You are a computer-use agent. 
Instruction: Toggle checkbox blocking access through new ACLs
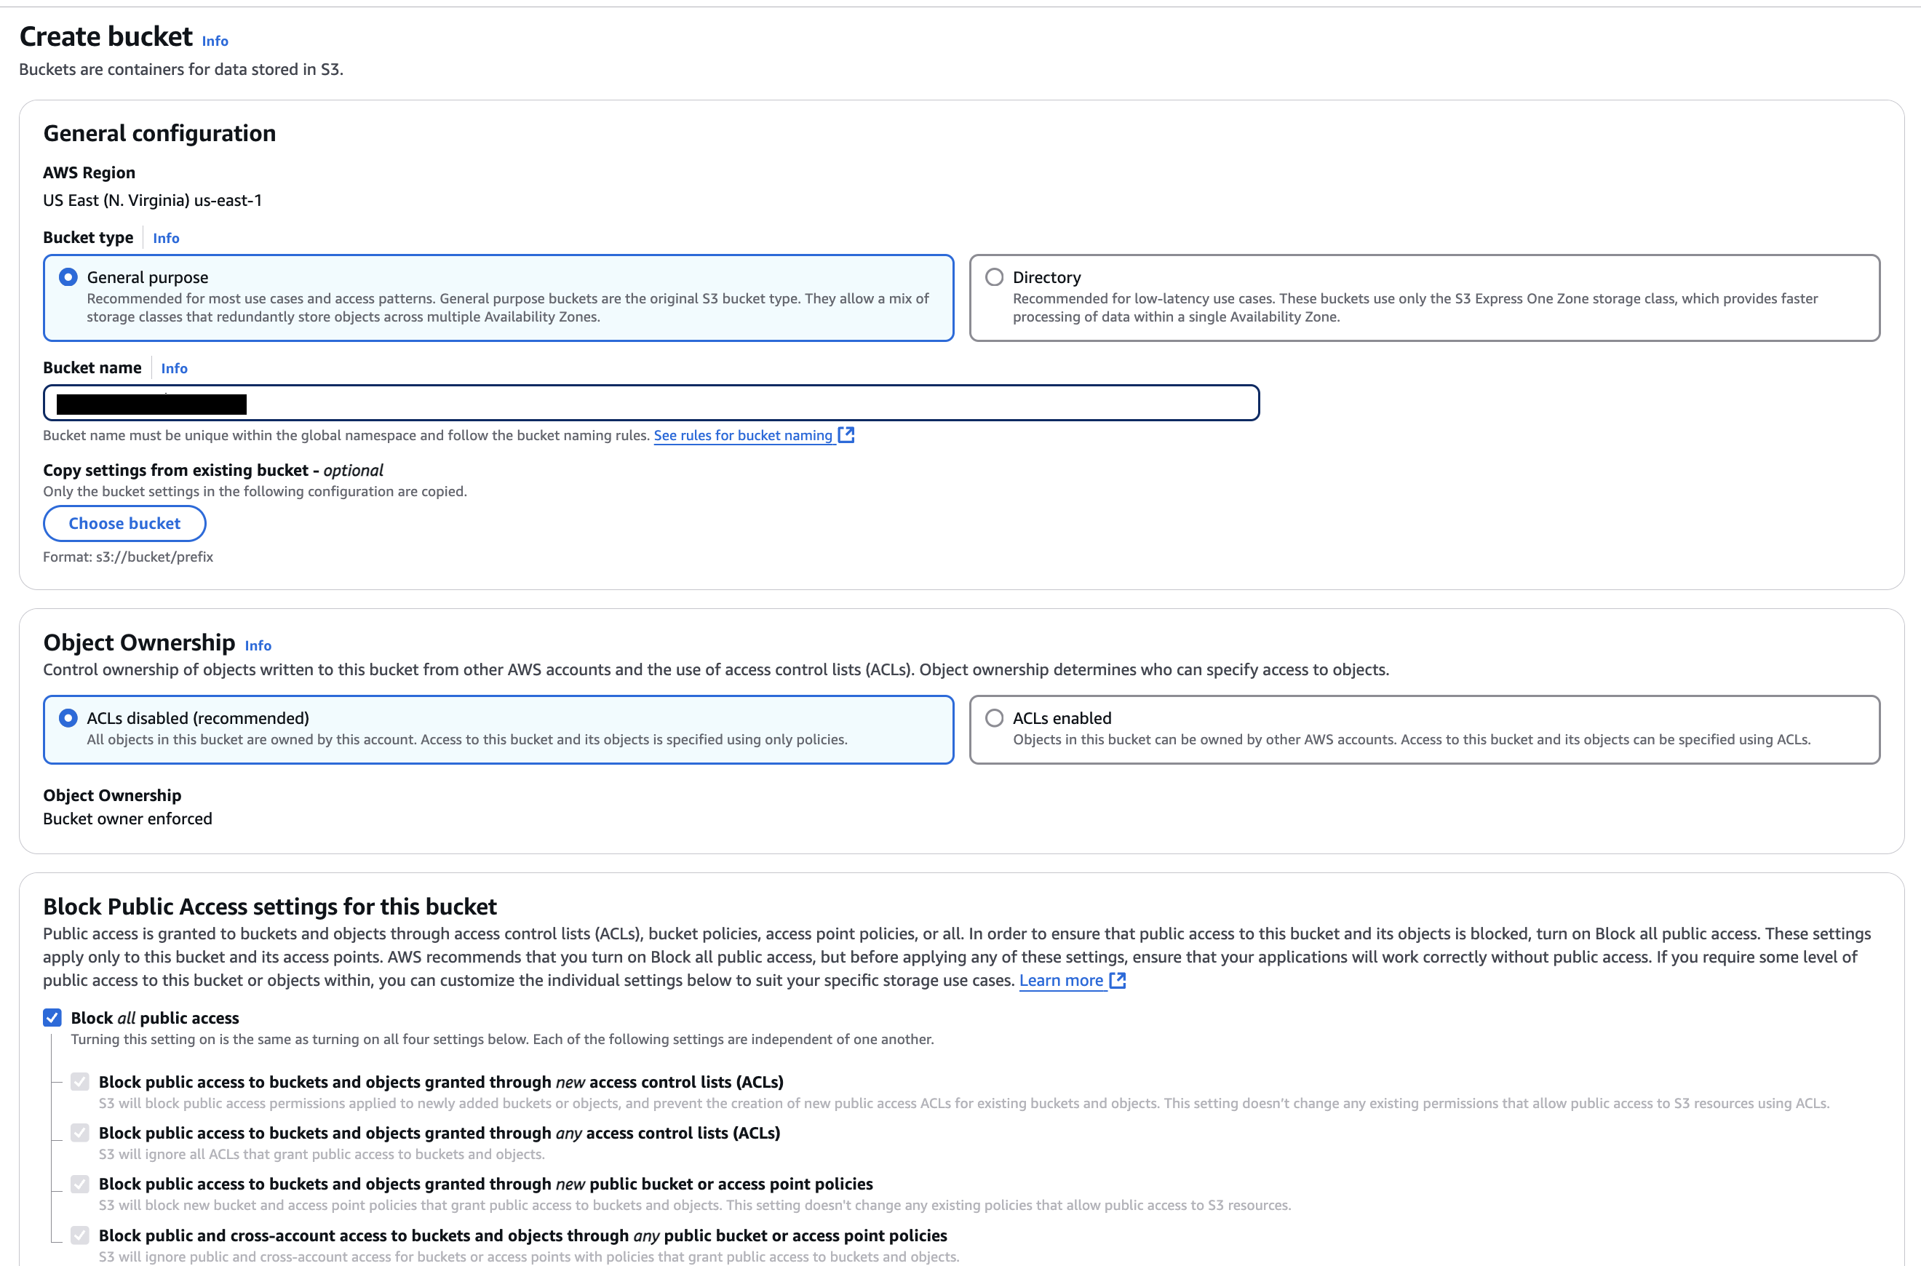(80, 1082)
